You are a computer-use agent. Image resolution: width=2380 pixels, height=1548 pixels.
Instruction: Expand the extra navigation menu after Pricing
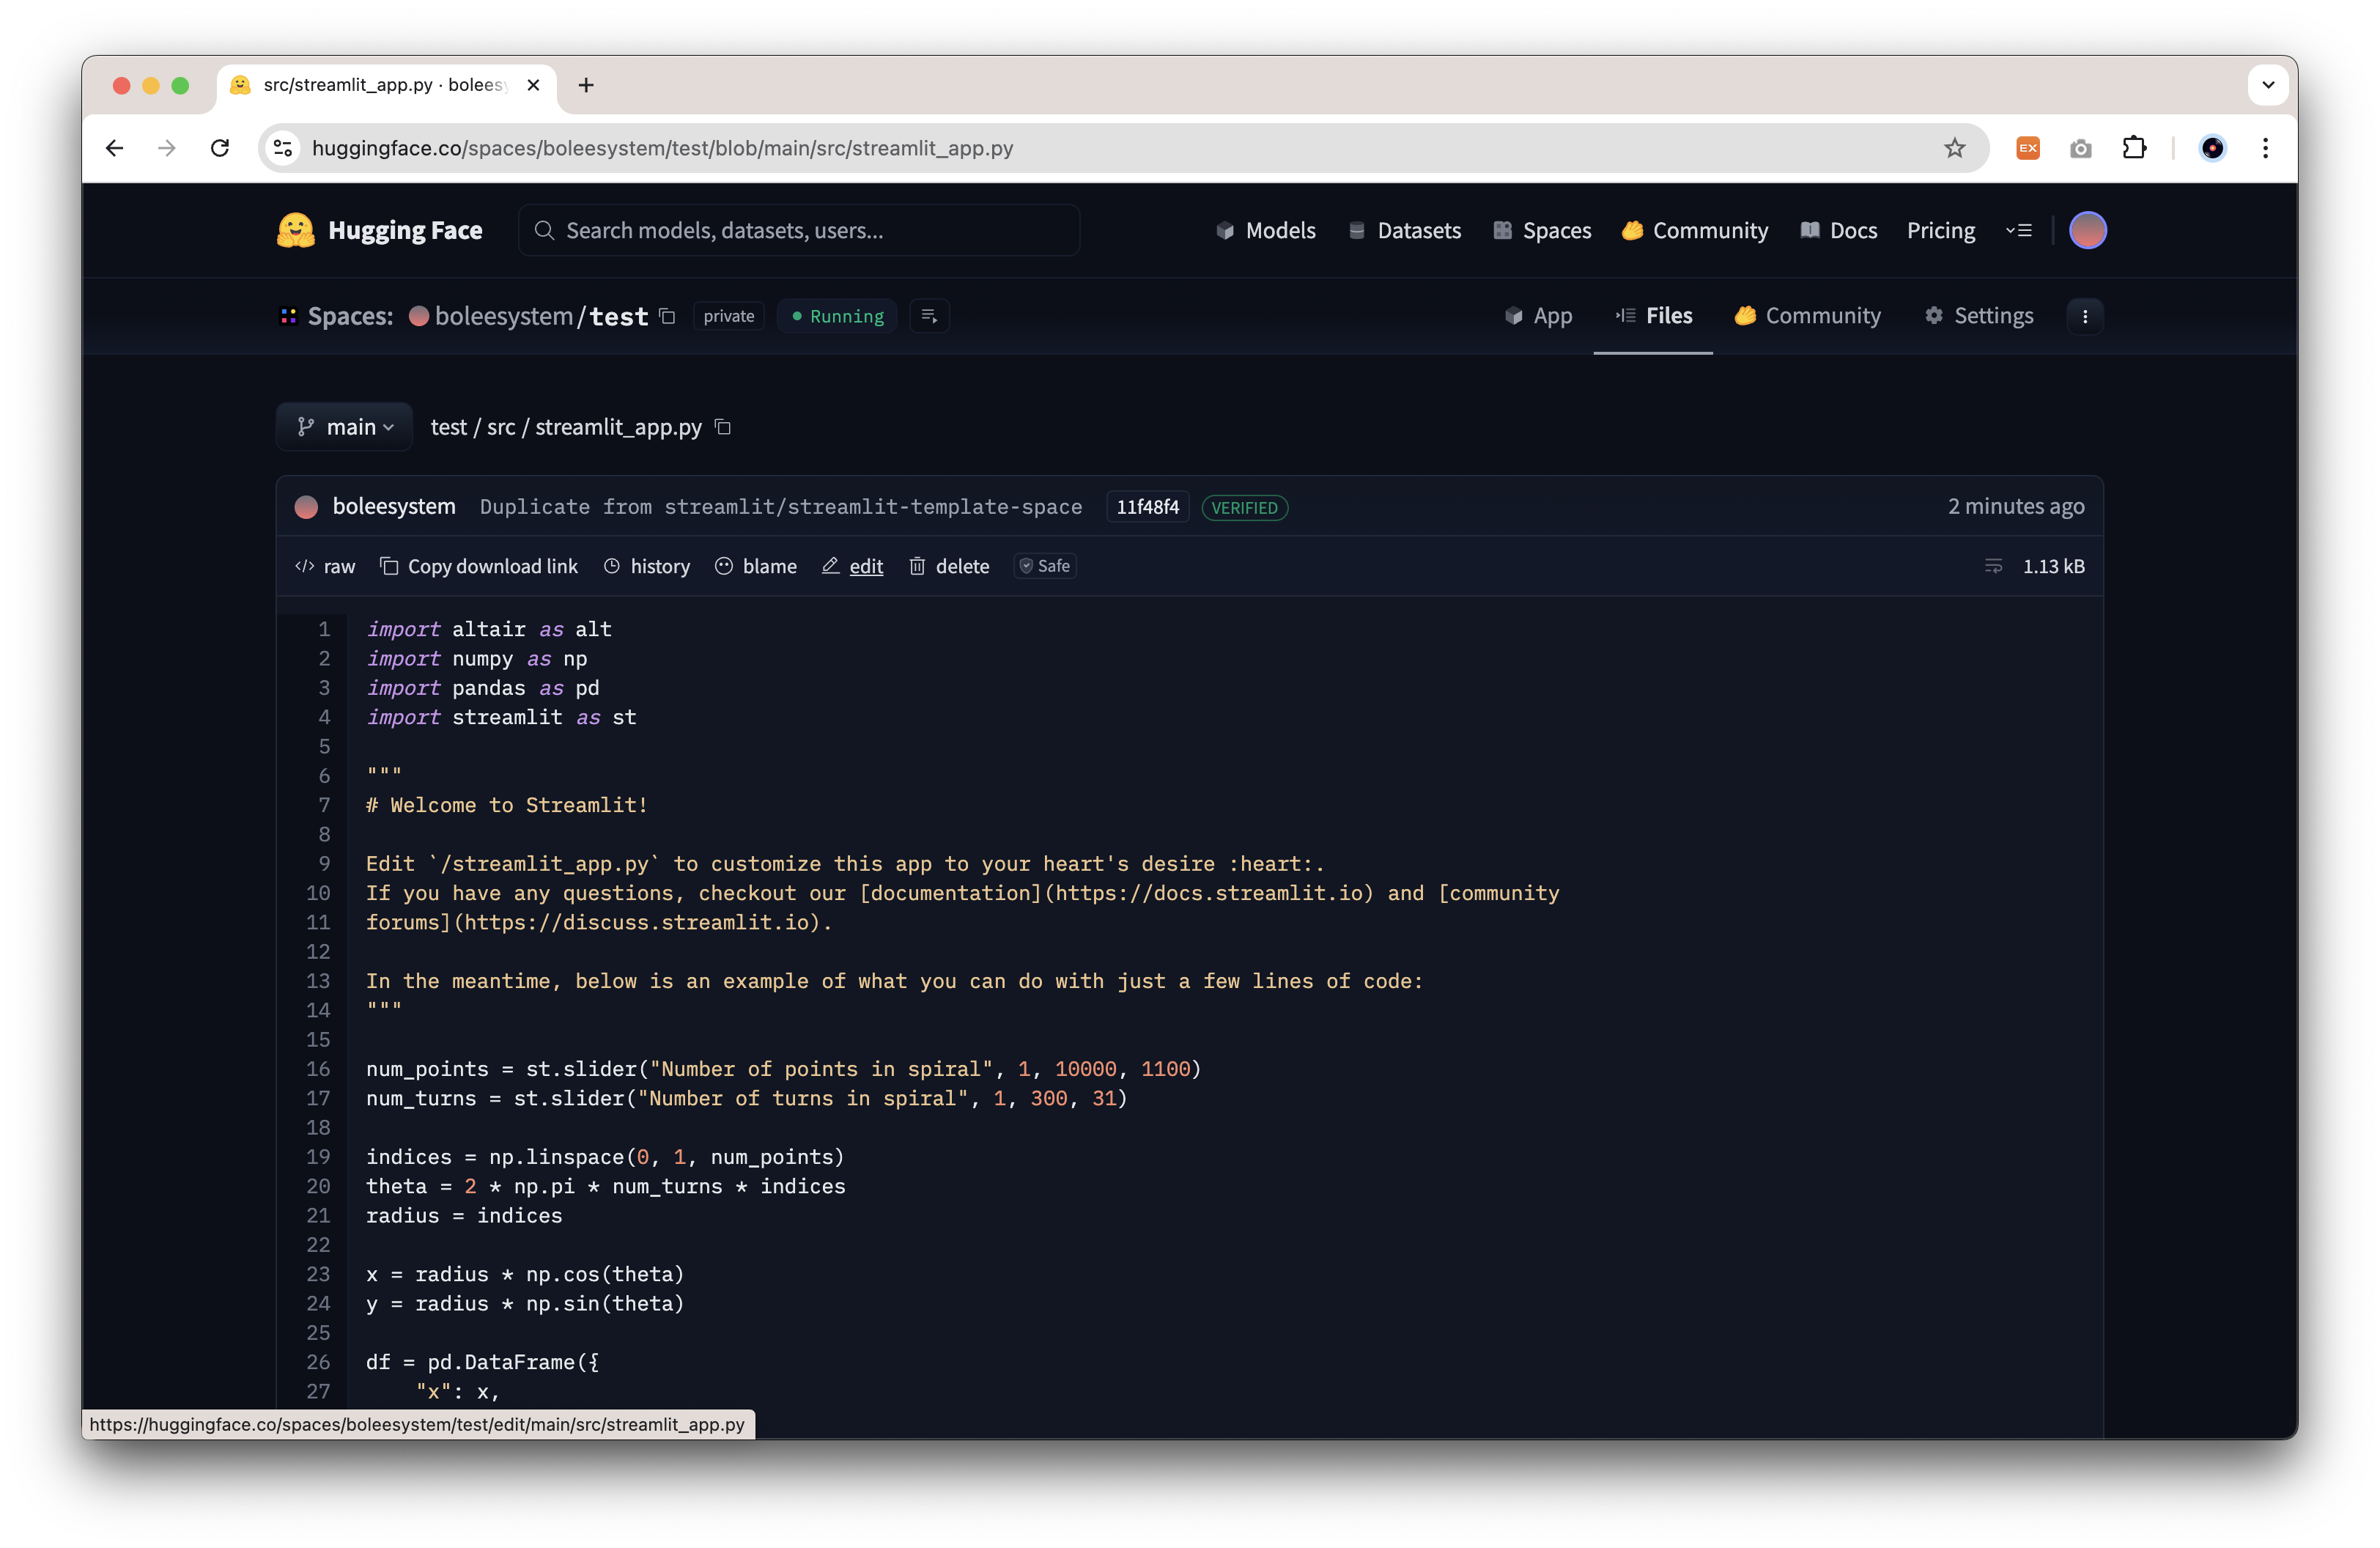2018,230
